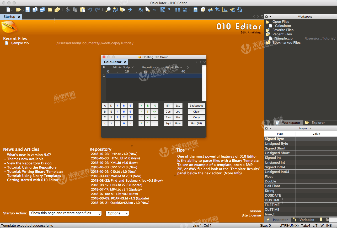Screen dimensions: 337x228
Task: Click the Find in Files icon
Action: tap(122, 10)
